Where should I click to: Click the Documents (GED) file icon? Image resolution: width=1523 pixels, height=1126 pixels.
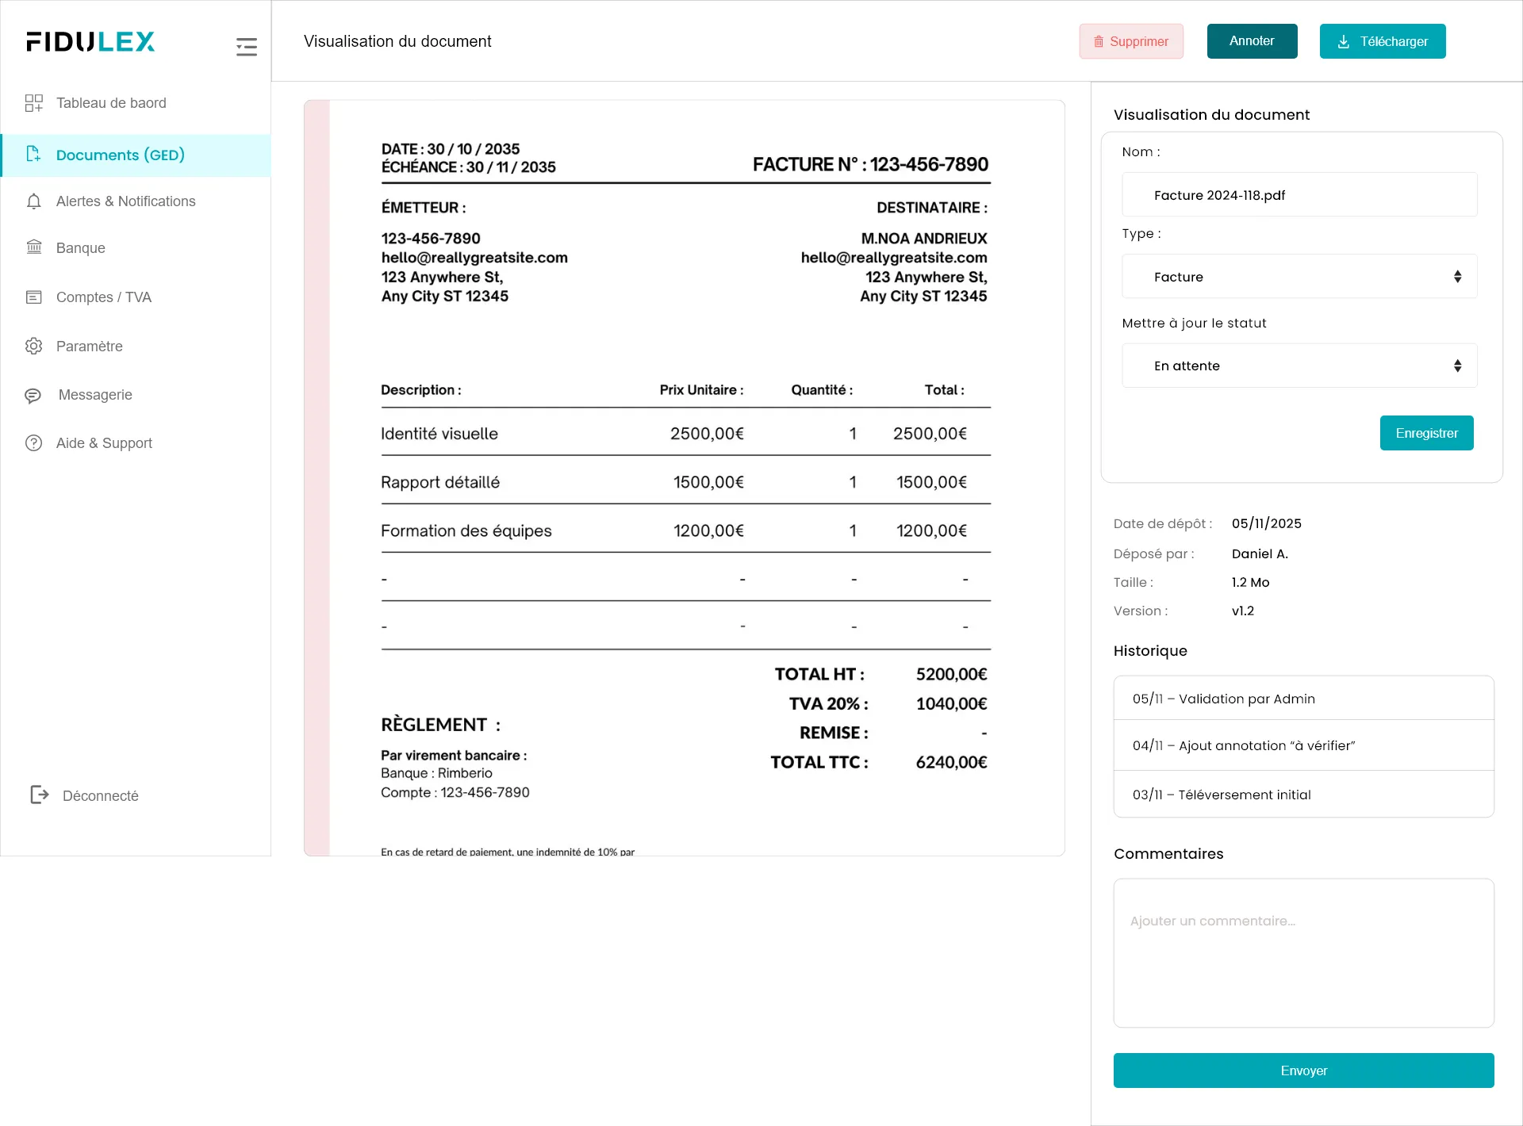pos(33,154)
